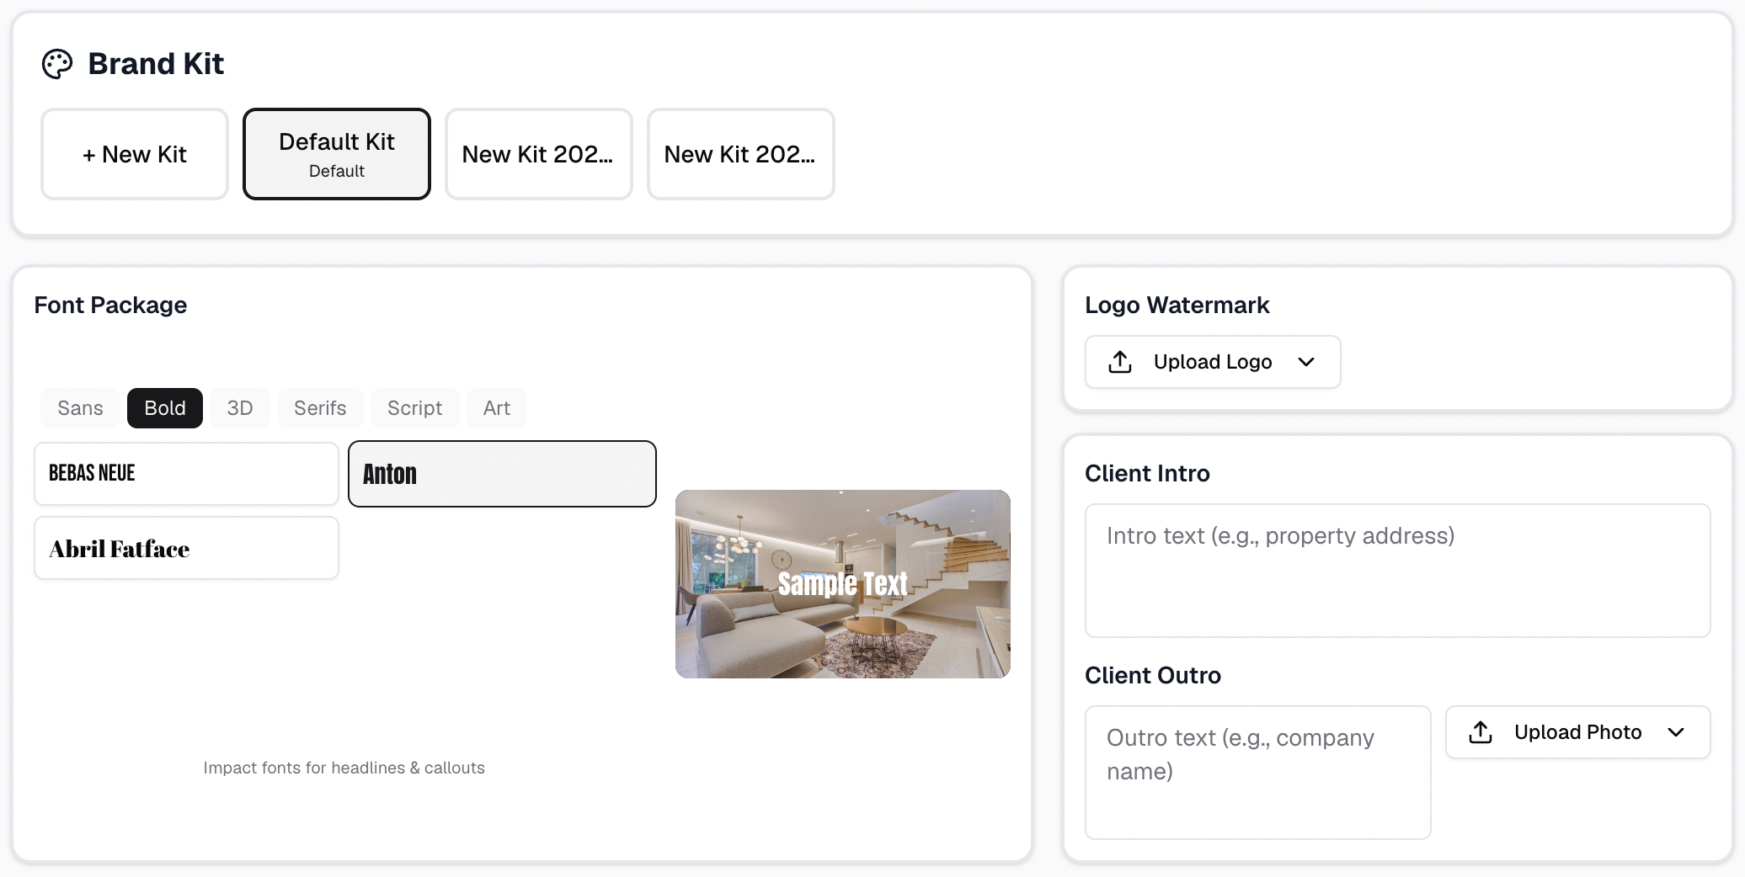Switch to the 3D font tab

(x=240, y=408)
